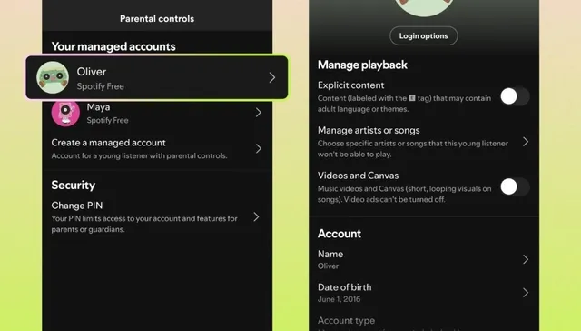Select the Explicit content label

(351, 85)
